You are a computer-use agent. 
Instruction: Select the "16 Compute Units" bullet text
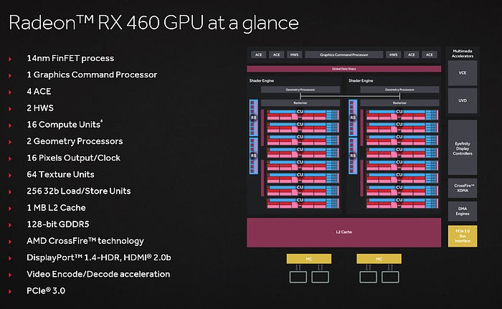click(x=65, y=125)
